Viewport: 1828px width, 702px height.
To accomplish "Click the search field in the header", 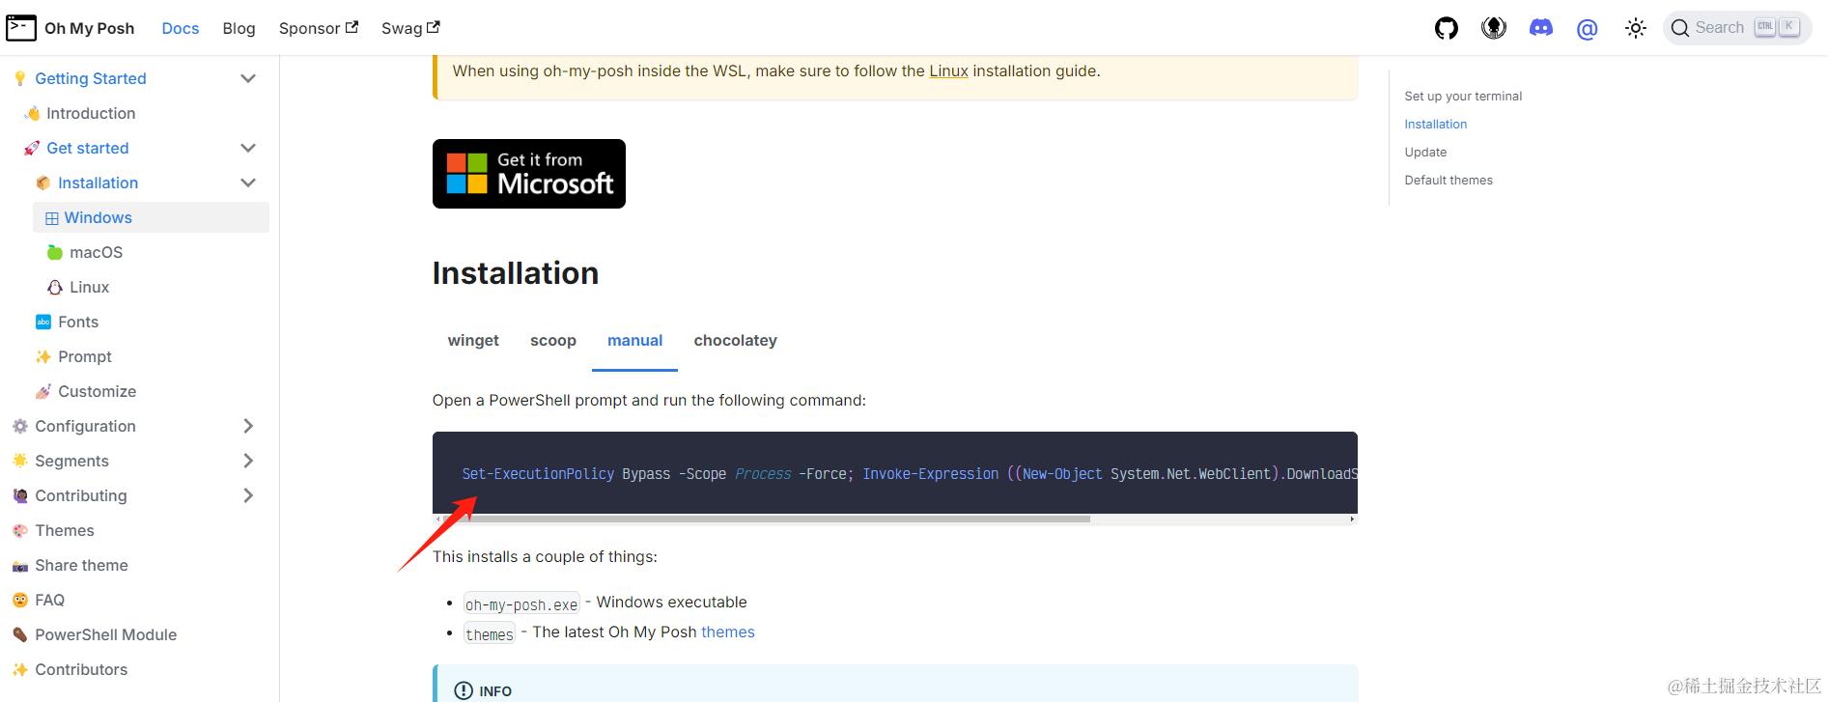I will (1737, 28).
